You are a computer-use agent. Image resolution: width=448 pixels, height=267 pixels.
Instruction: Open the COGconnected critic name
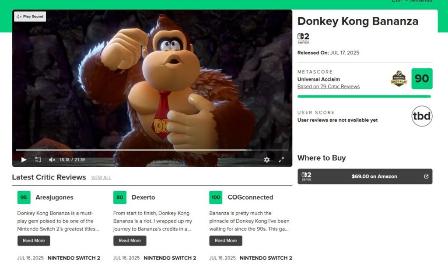tap(250, 197)
